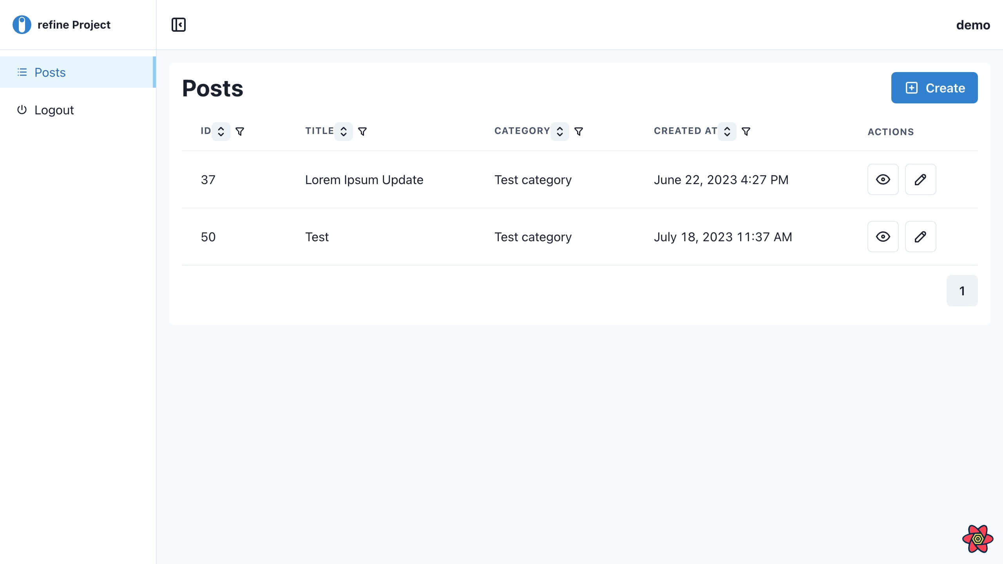Viewport: 1003px width, 564px height.
Task: Click the page 1 pagination button
Action: tap(962, 290)
